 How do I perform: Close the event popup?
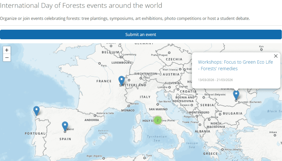pos(276,56)
